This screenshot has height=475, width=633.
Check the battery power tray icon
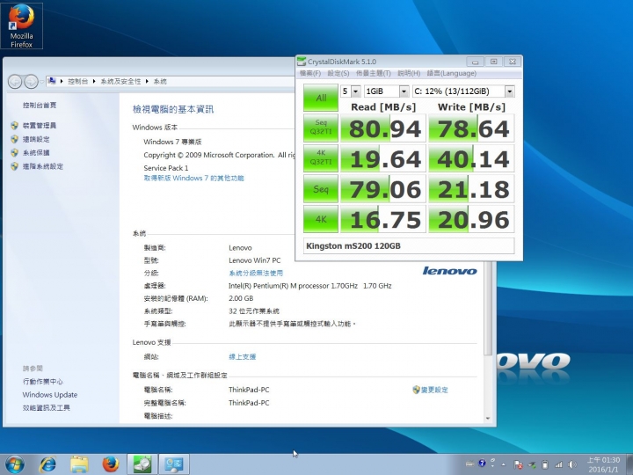click(x=545, y=464)
